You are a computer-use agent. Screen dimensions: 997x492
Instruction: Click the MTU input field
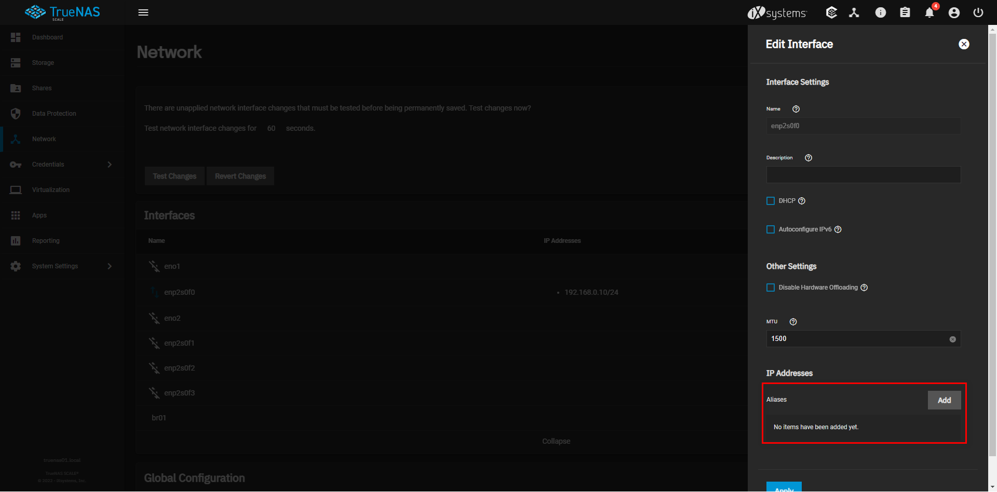click(x=864, y=339)
